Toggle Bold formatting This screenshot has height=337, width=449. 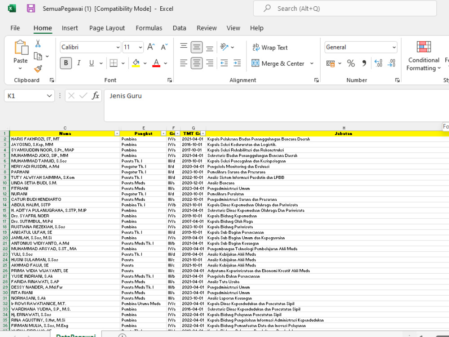pos(66,63)
